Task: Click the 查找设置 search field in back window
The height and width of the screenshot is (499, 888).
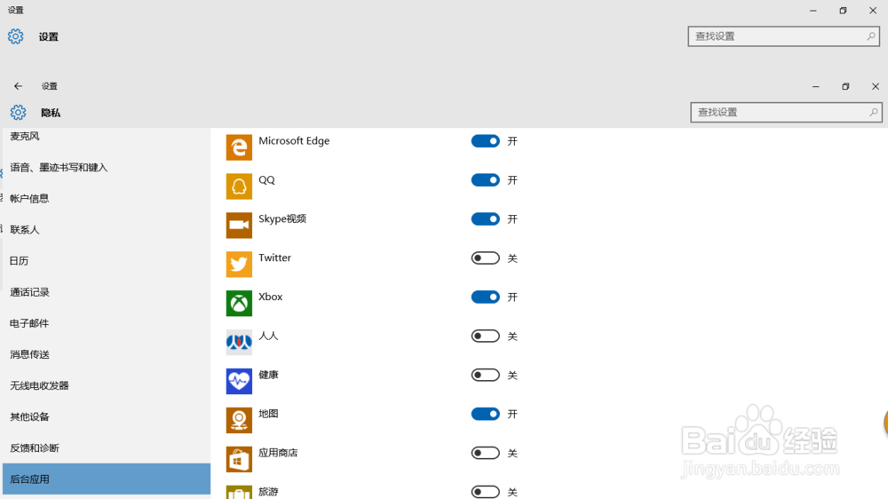Action: tap(784, 36)
